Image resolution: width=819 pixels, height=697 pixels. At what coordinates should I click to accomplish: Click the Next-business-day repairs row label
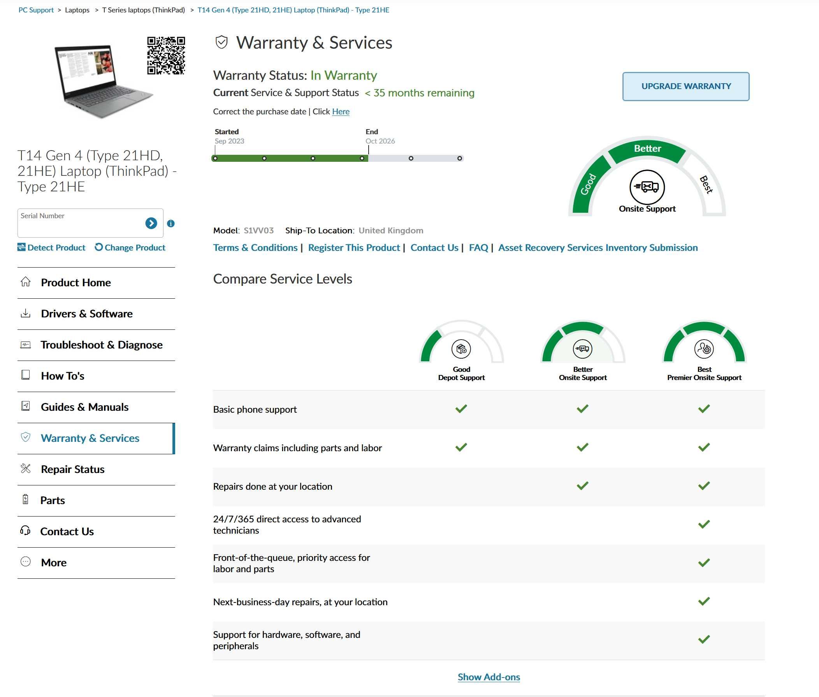(301, 602)
